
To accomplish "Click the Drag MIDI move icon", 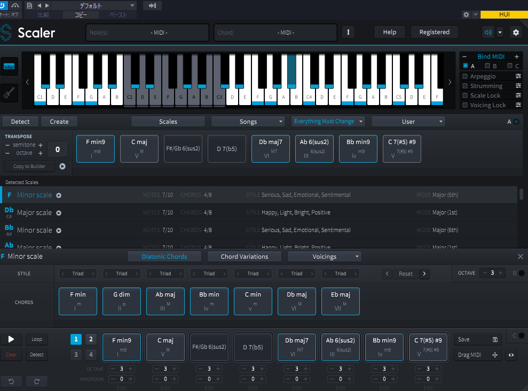I will (x=495, y=355).
